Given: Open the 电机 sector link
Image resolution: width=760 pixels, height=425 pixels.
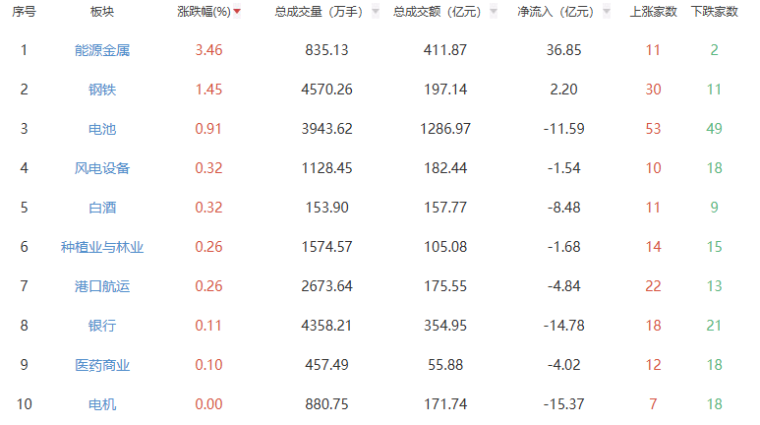Looking at the screenshot, I should (x=101, y=404).
